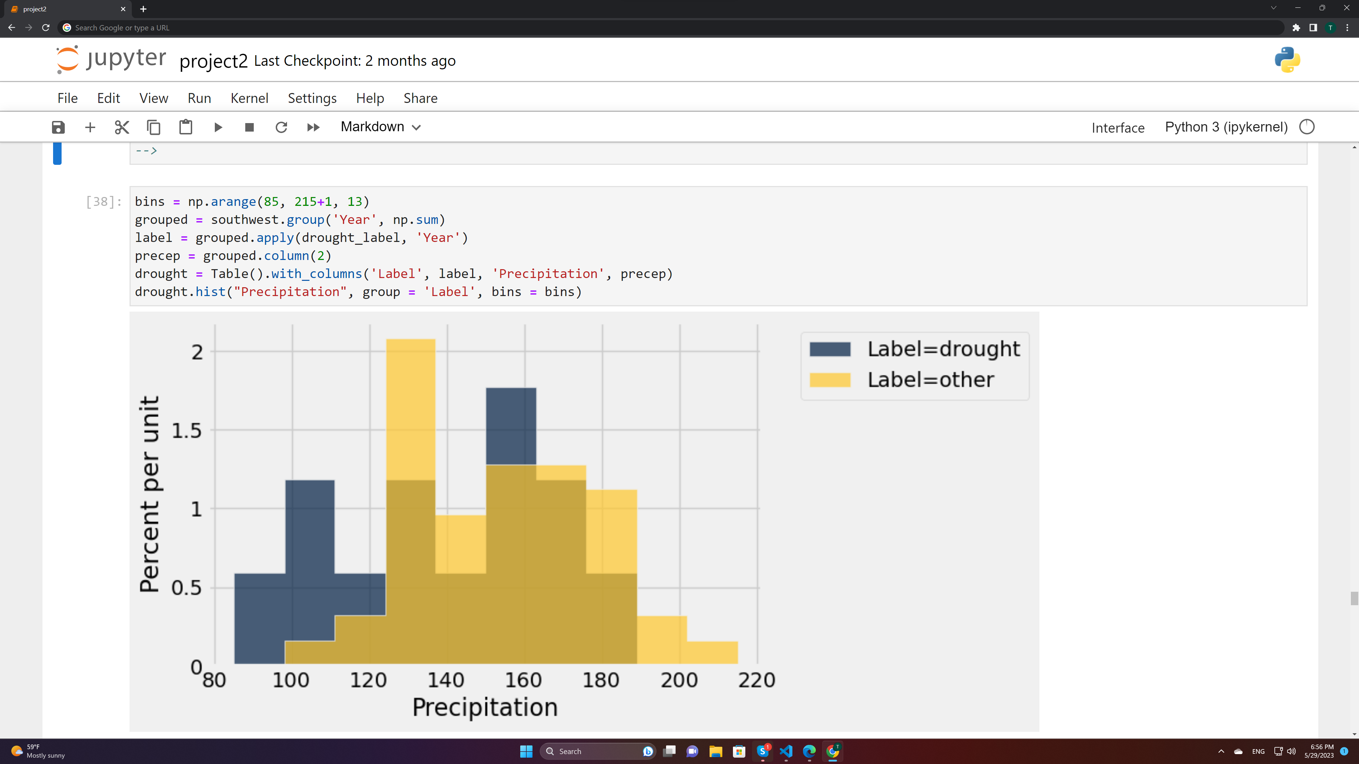Open the Settings menu

[312, 98]
